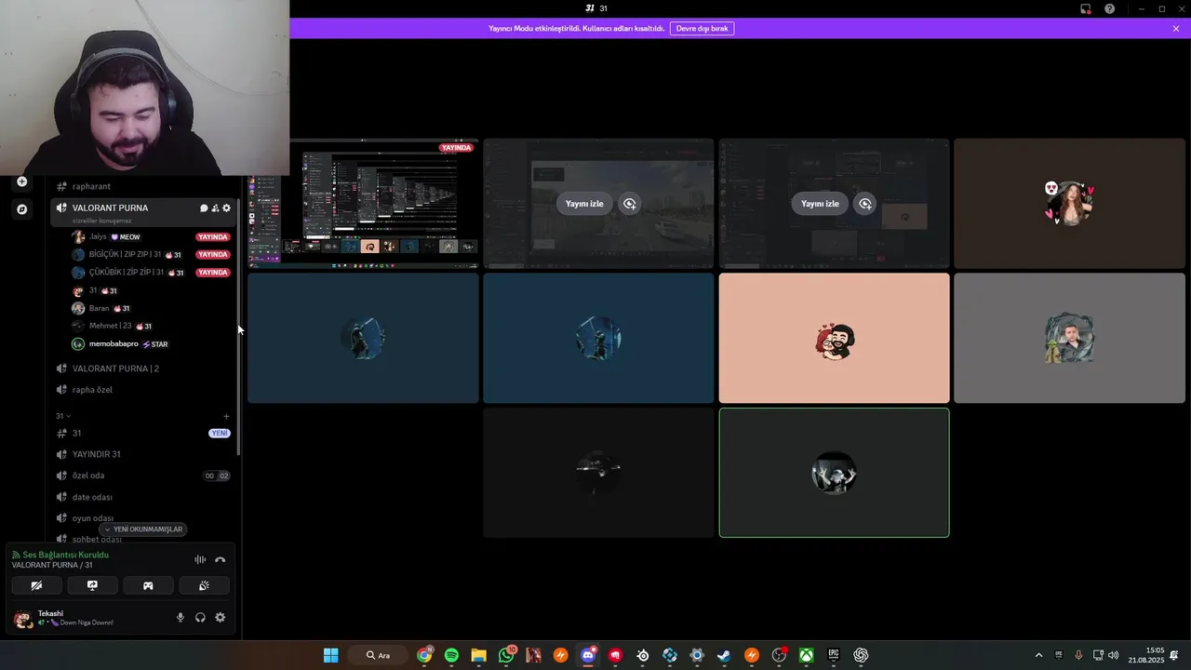Open the Discover servers compass icon
This screenshot has width=1191, height=670.
pyautogui.click(x=22, y=209)
